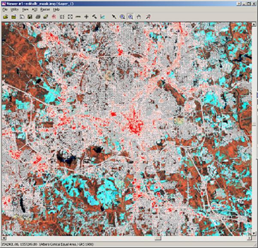Open the Help menu

56,9
